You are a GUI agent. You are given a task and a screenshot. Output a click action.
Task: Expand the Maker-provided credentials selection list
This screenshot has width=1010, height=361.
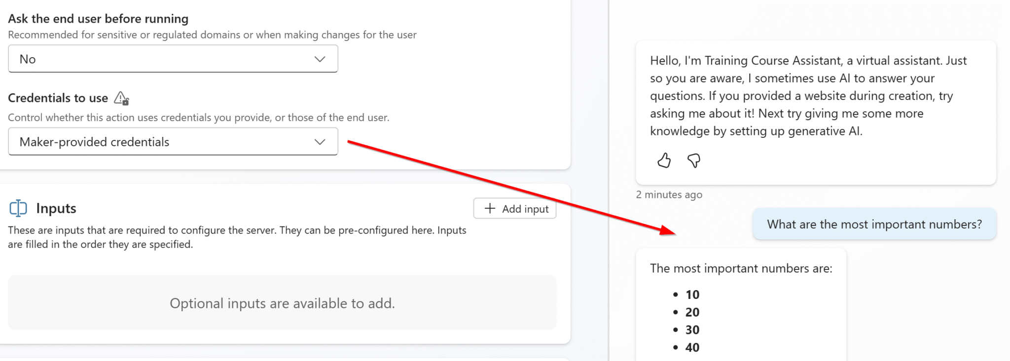click(x=173, y=142)
